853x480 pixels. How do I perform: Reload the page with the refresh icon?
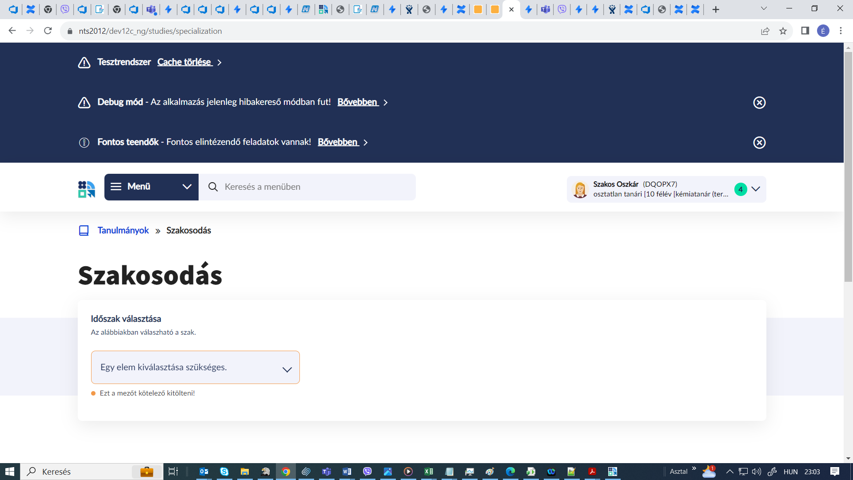(x=48, y=31)
